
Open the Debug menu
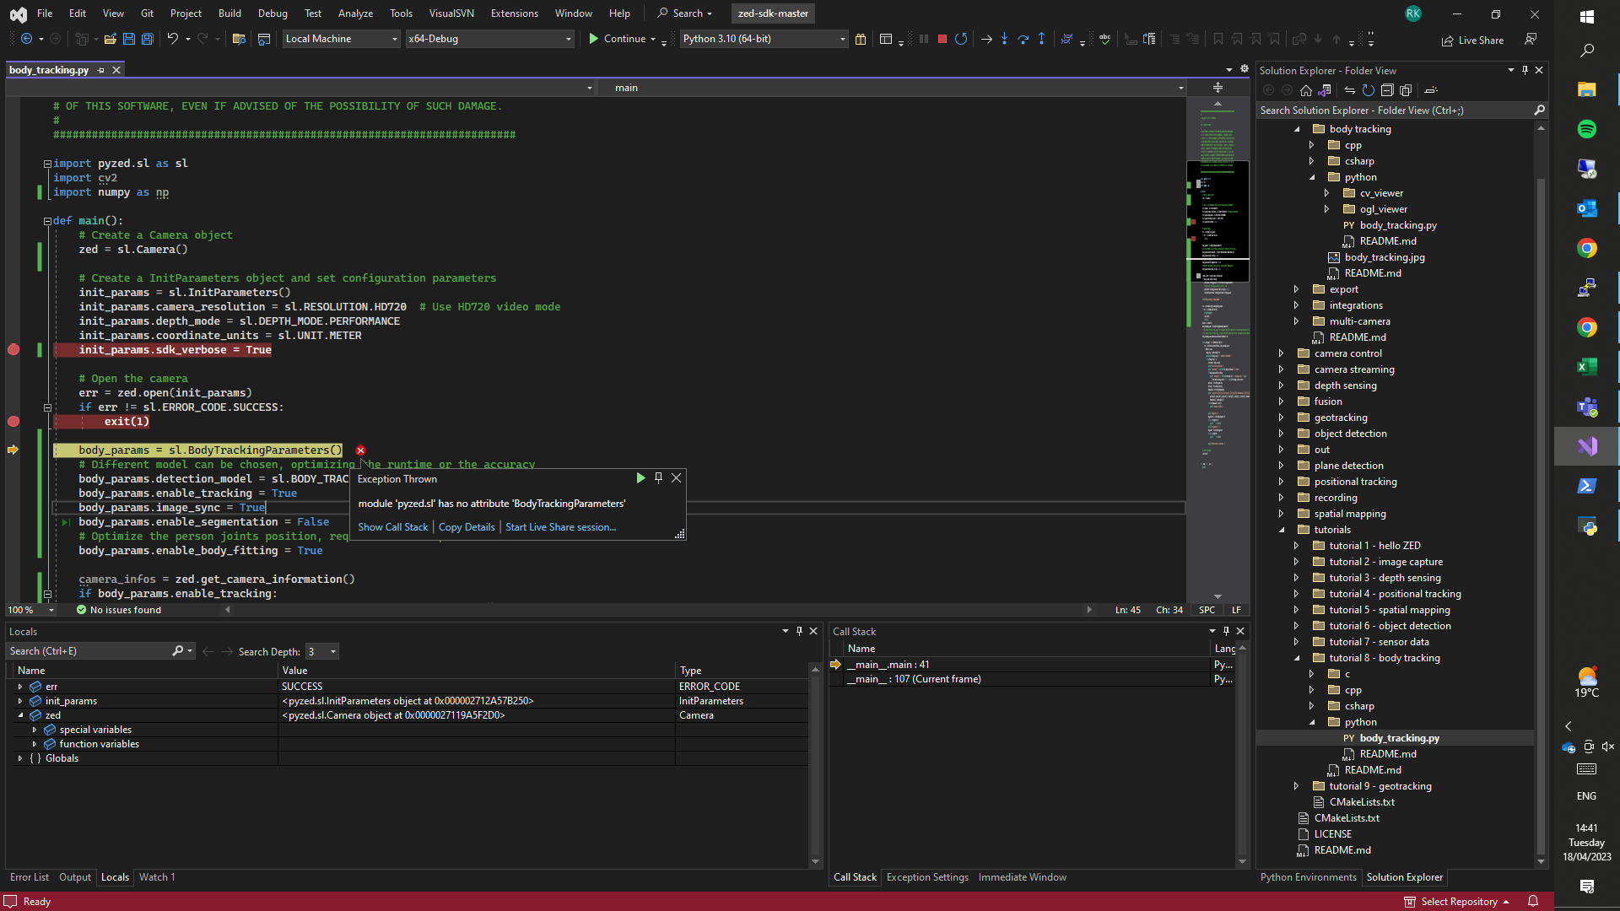click(x=273, y=13)
